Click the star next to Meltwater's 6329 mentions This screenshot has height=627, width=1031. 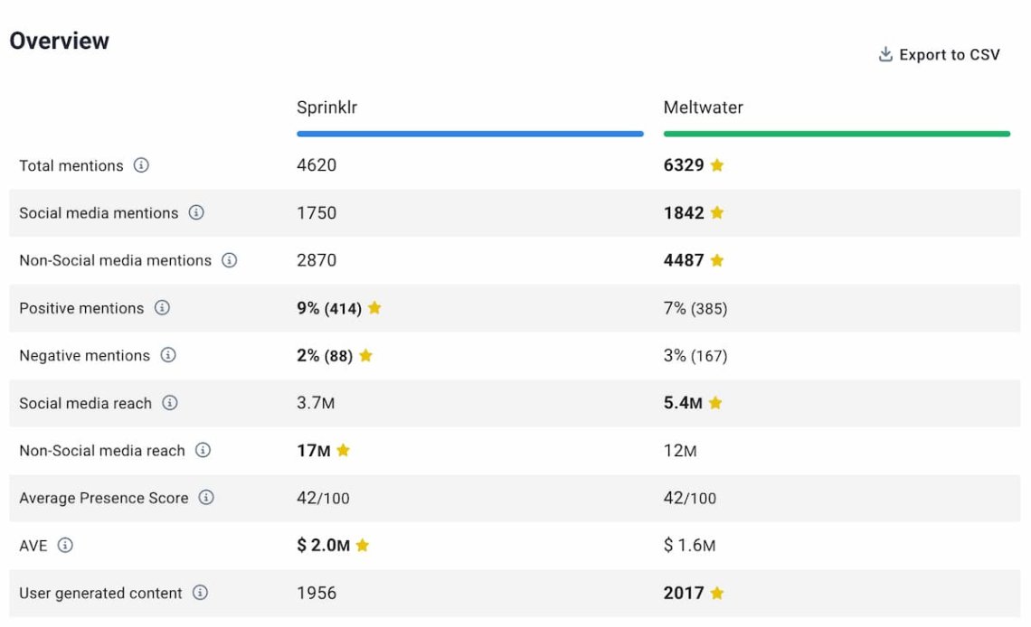point(717,165)
